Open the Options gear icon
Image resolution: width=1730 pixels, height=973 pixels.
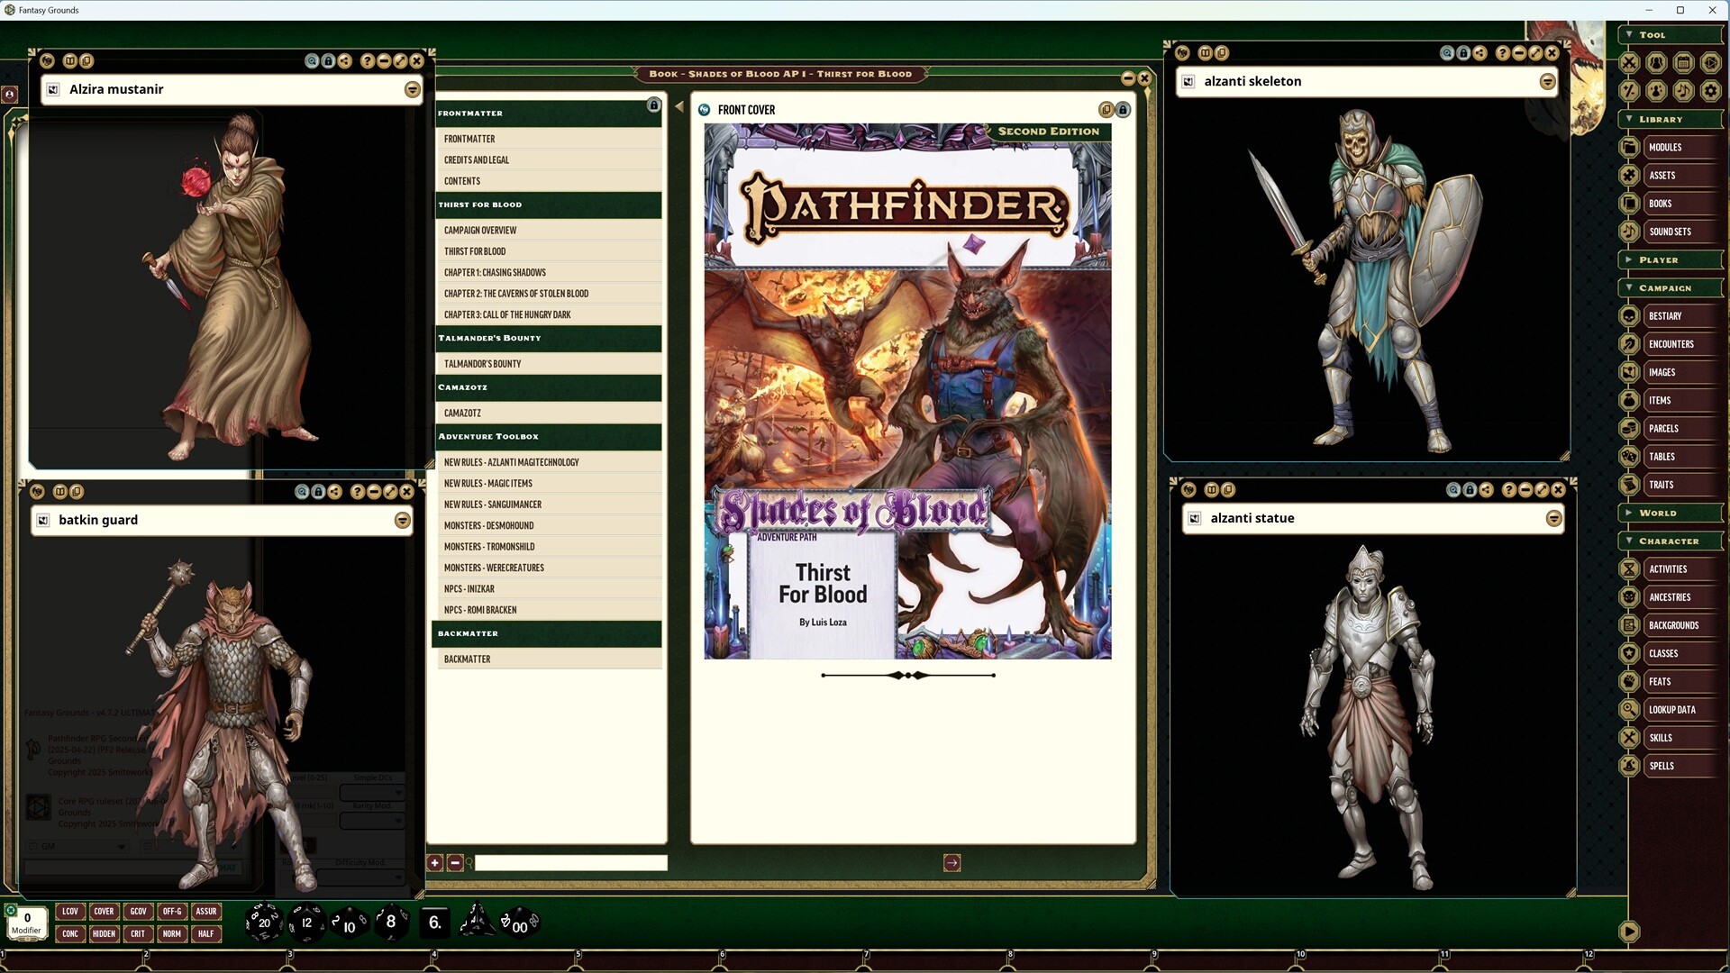click(1710, 90)
